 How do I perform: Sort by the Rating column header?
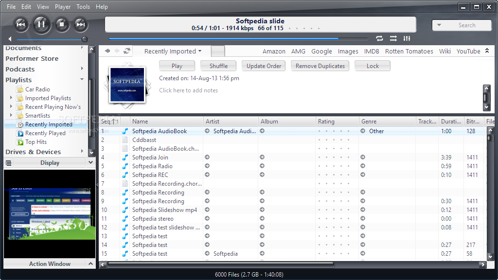(338, 121)
